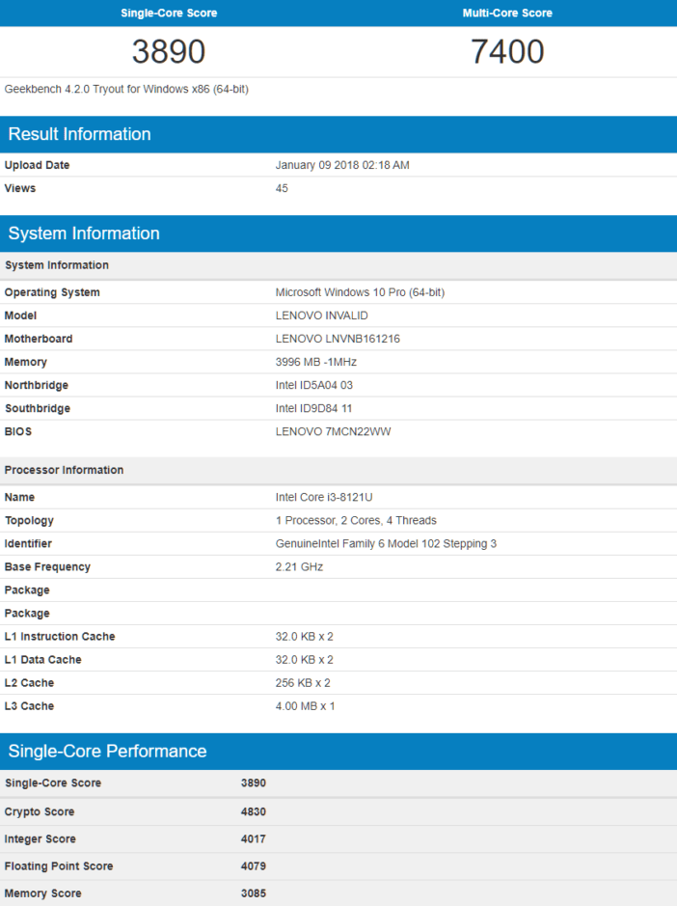Screen dimensions: 677x906
Task: Click the blue System Information section header
Action: click(338, 233)
